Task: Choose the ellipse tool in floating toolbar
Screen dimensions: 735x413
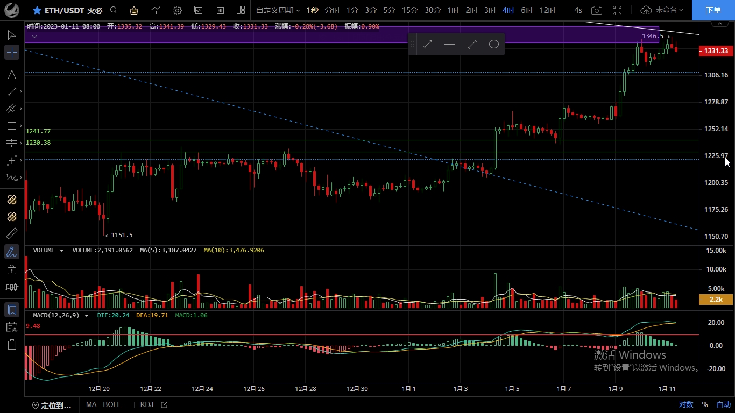Action: tap(493, 45)
